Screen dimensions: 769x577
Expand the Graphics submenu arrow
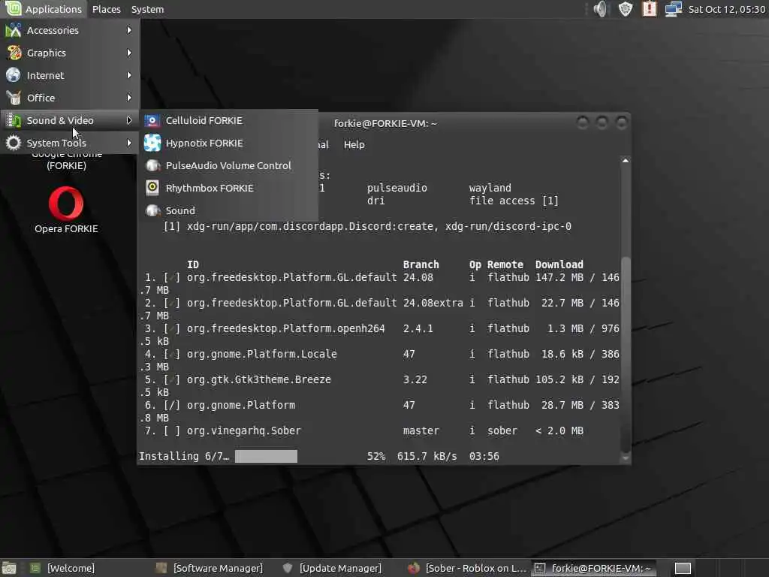(x=129, y=53)
